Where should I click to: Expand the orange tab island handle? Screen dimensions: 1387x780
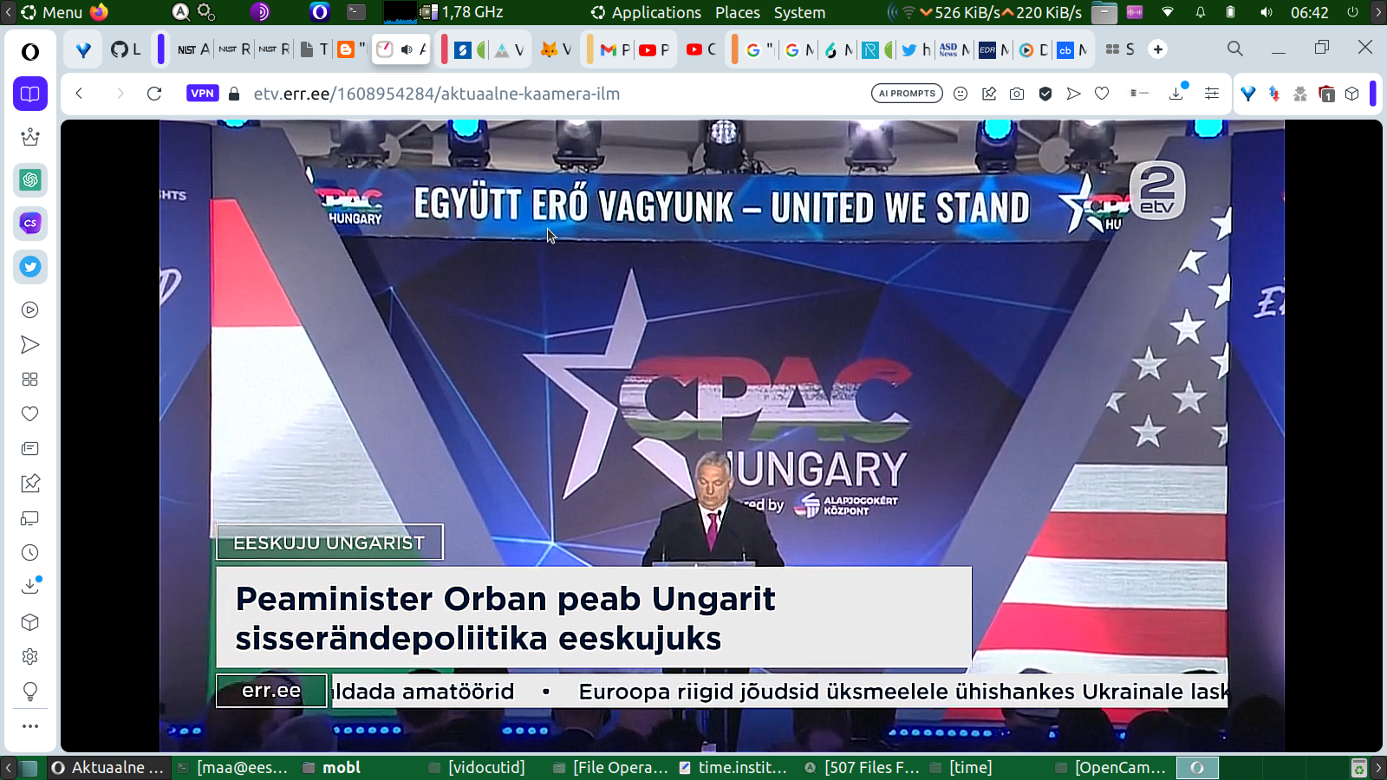click(x=734, y=49)
